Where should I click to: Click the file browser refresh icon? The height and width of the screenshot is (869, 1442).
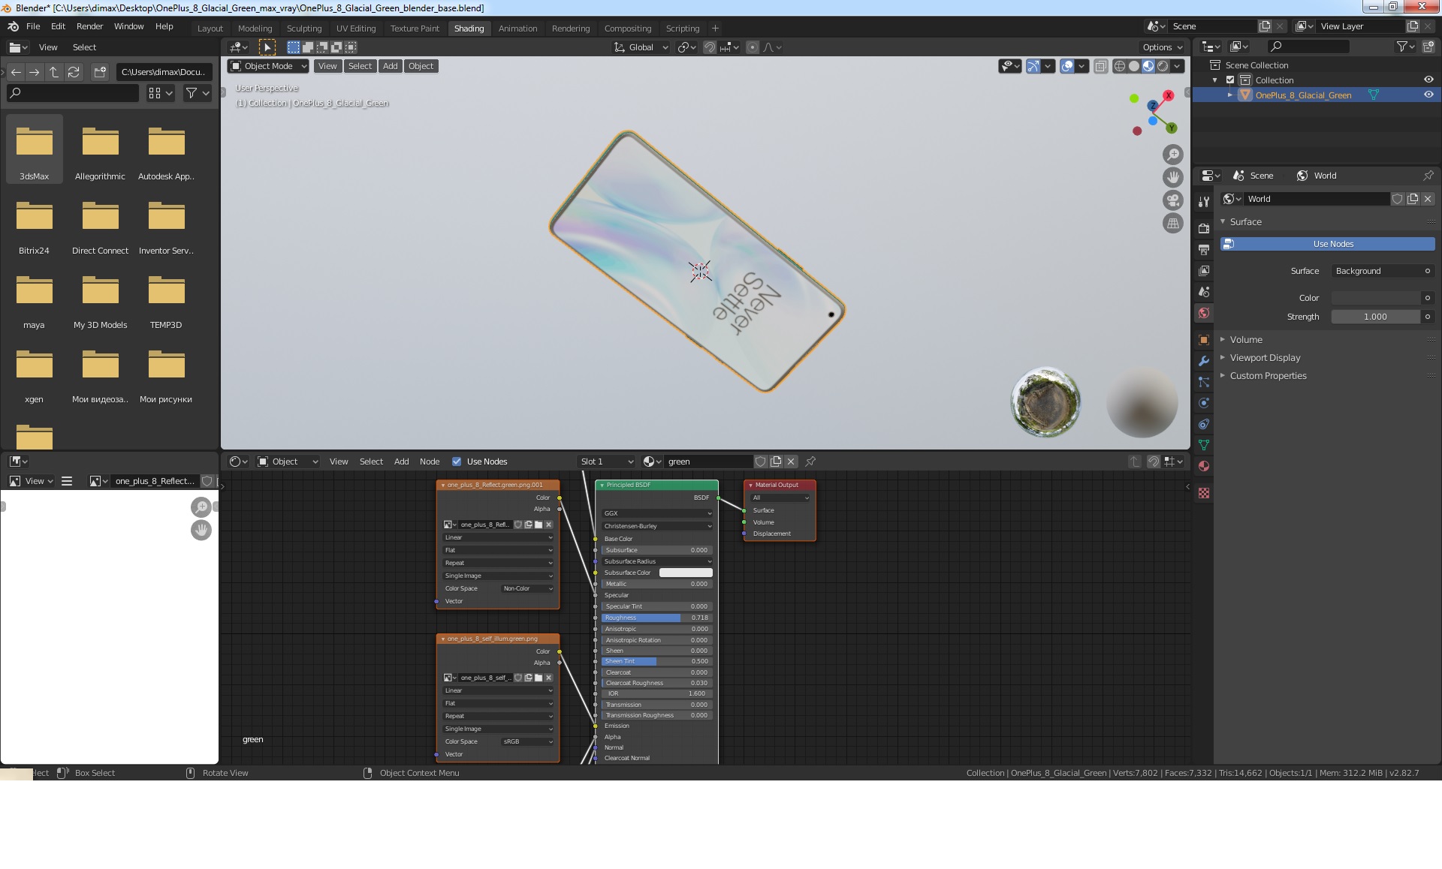pos(74,72)
